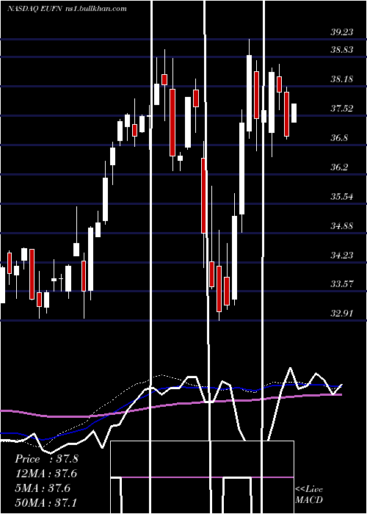
Task: Click the 34.23 price axis label
Action: 342,255
